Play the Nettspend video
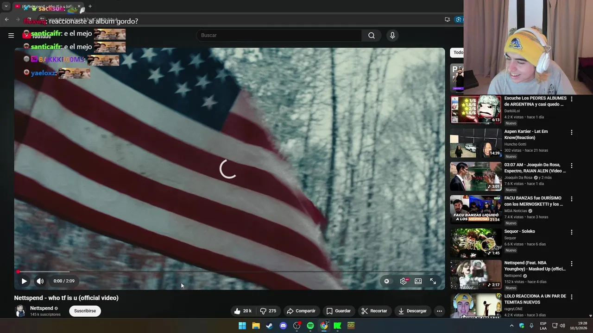Image resolution: width=593 pixels, height=333 pixels. (x=24, y=281)
